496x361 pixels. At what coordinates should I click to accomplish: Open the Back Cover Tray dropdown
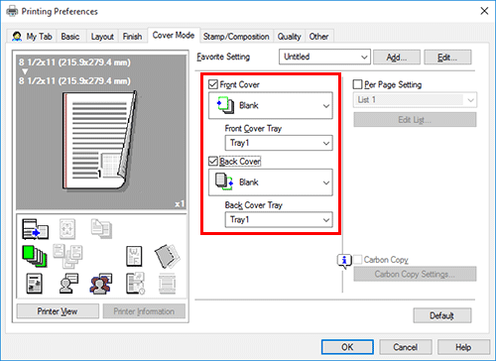click(279, 219)
